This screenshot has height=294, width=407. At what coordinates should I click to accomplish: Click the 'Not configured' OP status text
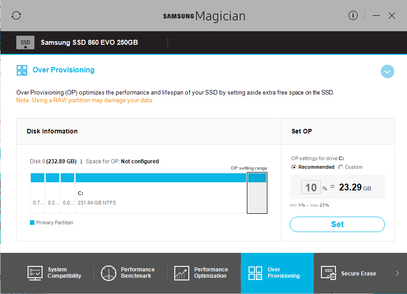click(x=140, y=161)
